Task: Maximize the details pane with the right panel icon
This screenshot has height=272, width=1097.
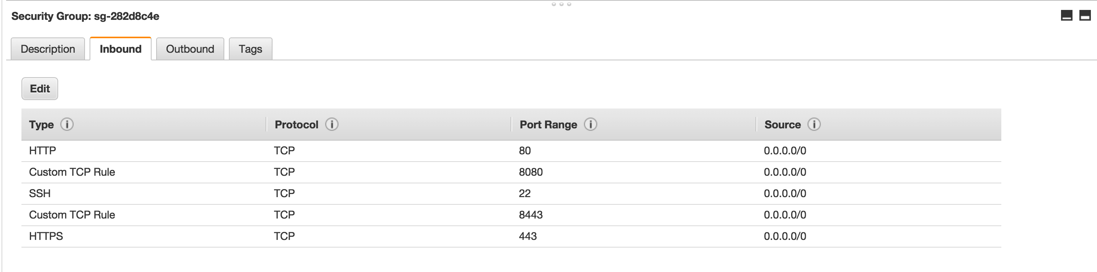Action: click(x=1085, y=16)
